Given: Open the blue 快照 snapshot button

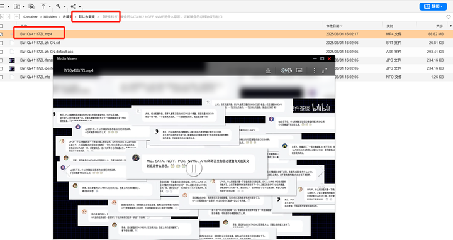Looking at the screenshot, I should [433, 6].
